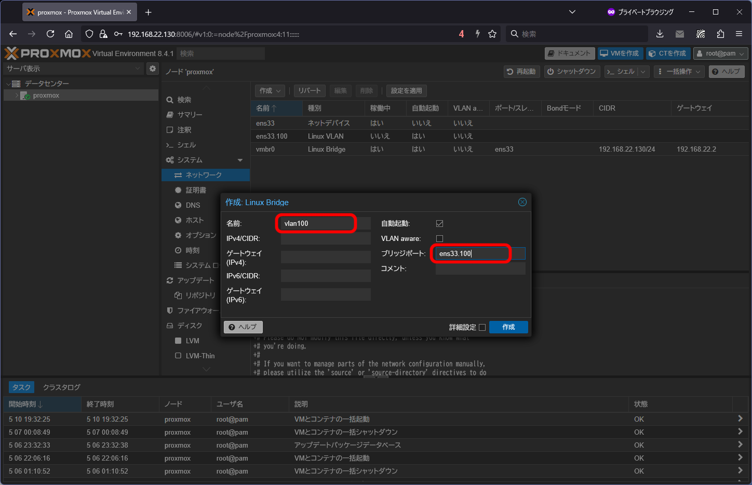Open the Shell (シェル) side menu item
This screenshot has height=485, width=752.
206,145
